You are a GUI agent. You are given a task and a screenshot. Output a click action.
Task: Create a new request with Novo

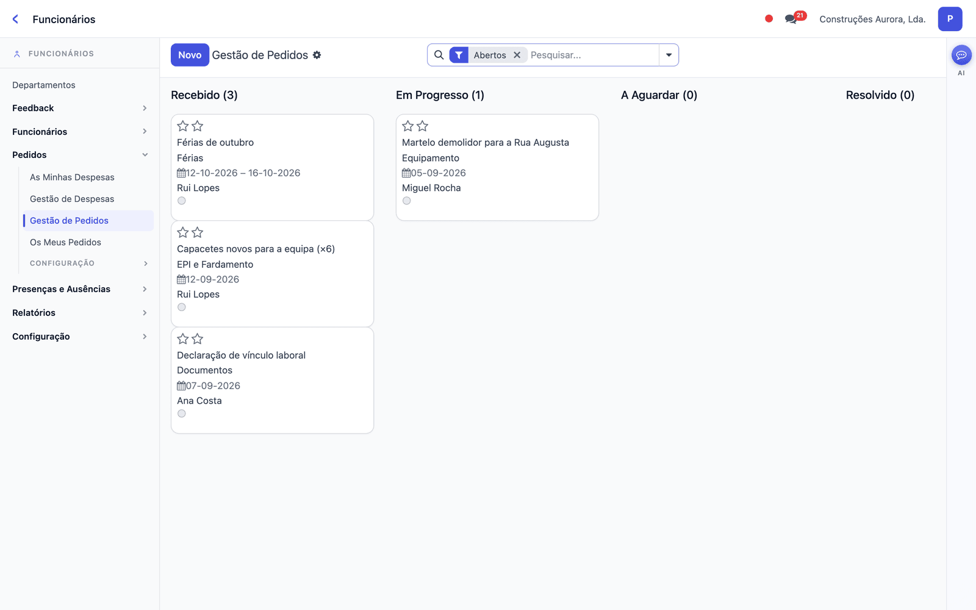click(190, 55)
